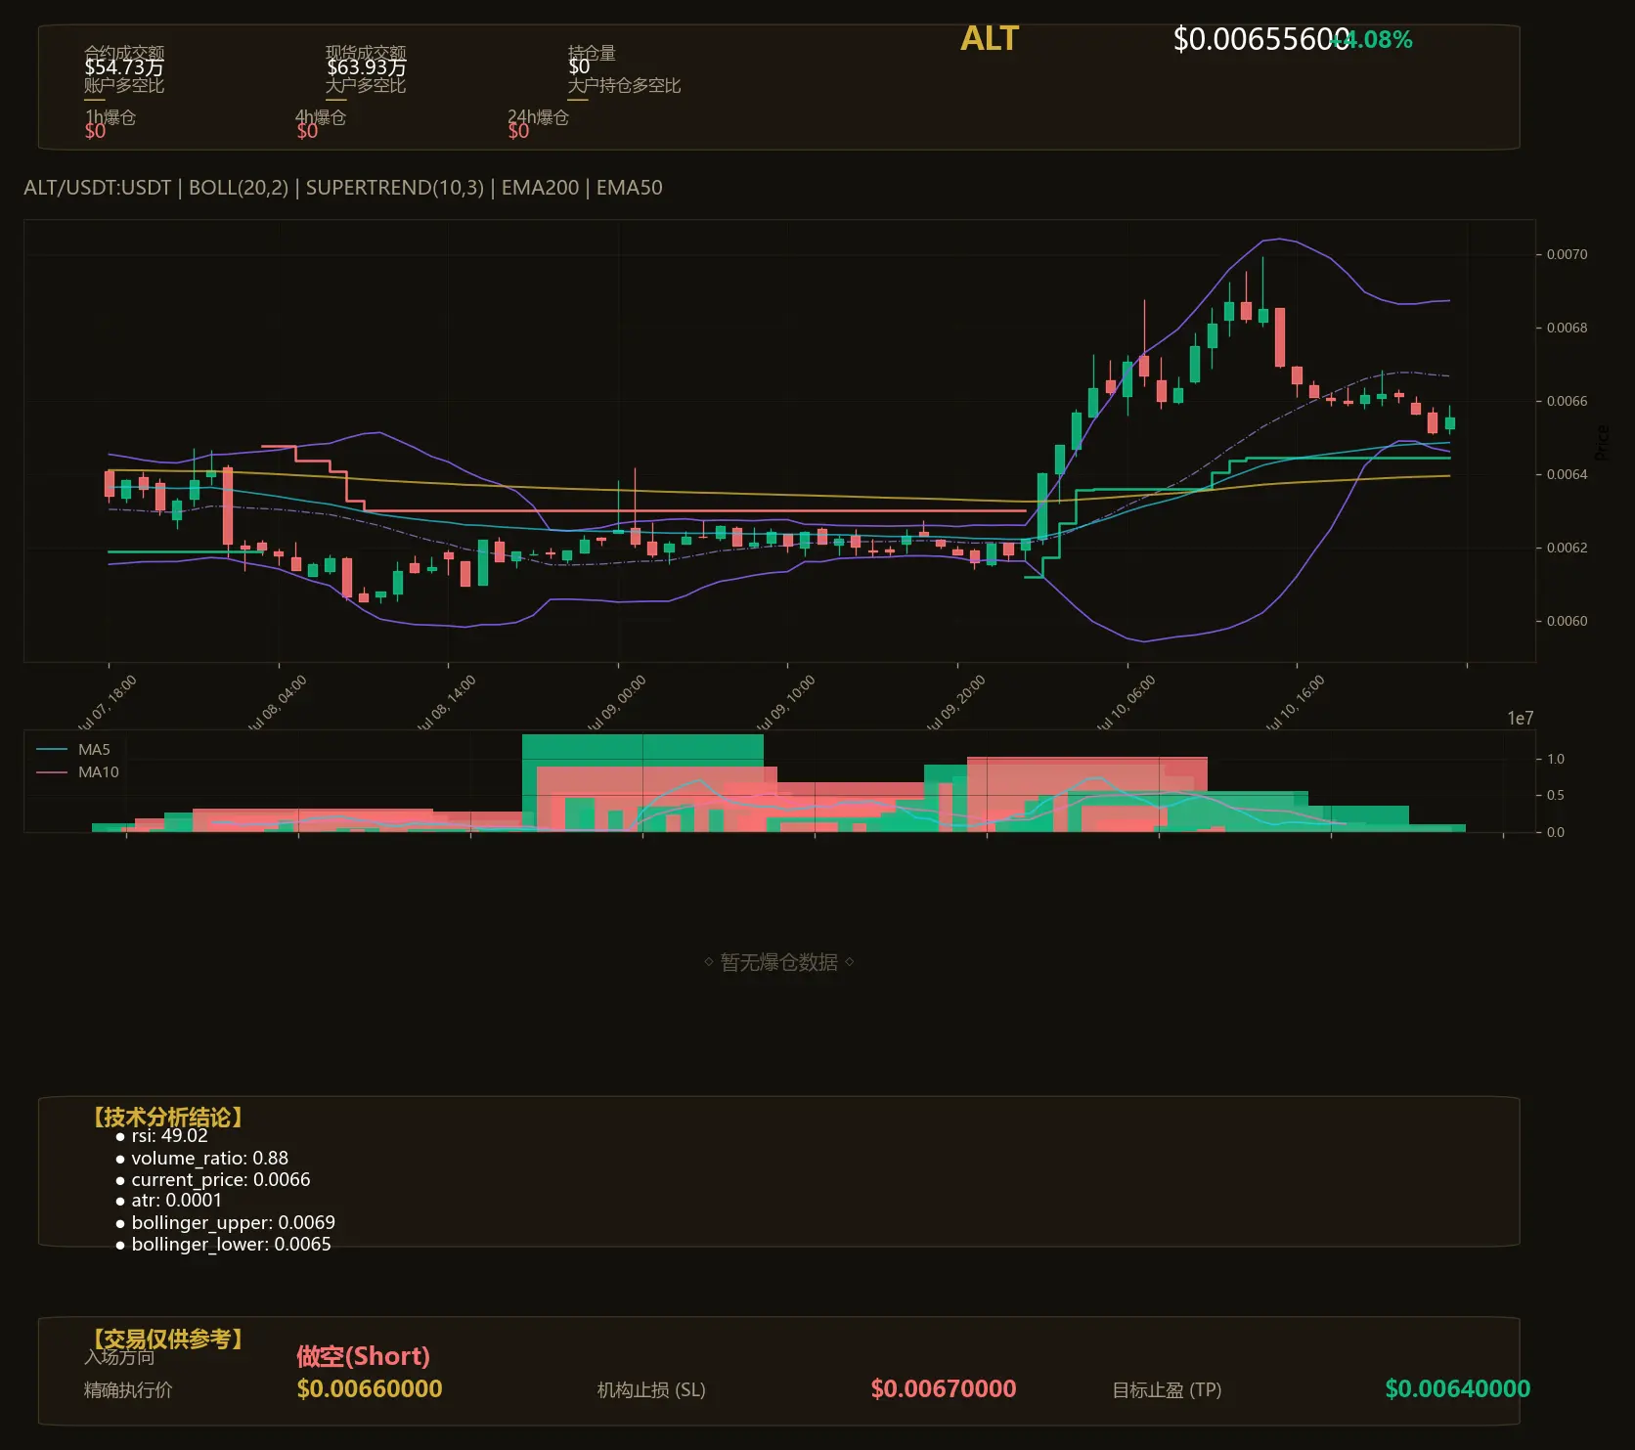Click the bollinger_upper: 0.0069 line
The width and height of the screenshot is (1635, 1450).
pyautogui.click(x=233, y=1223)
